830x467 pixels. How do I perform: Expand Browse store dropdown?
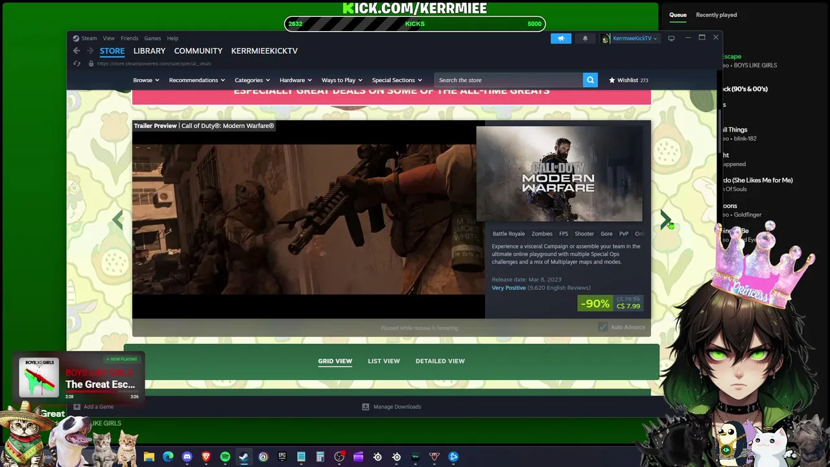(146, 80)
